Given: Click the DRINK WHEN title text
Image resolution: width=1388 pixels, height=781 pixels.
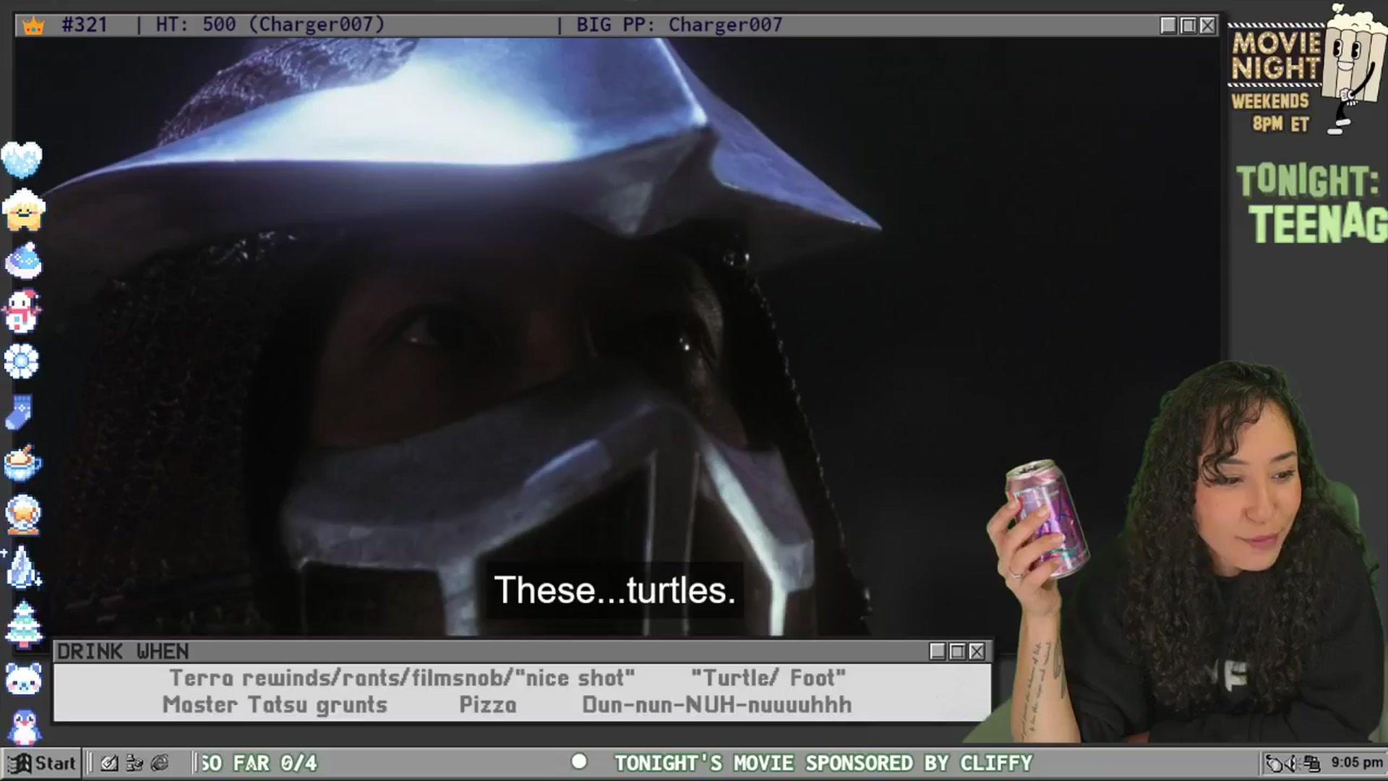Looking at the screenshot, I should (123, 652).
